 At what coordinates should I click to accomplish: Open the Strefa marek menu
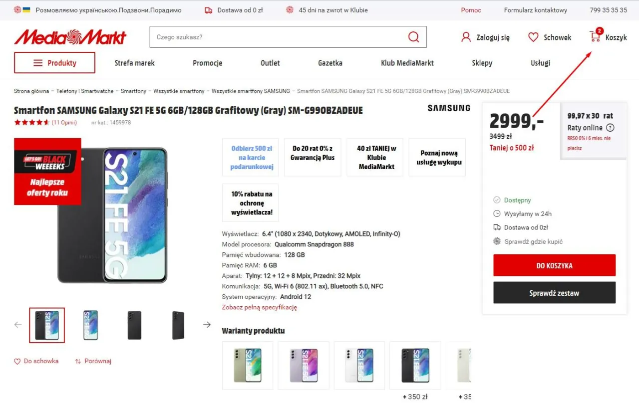134,63
